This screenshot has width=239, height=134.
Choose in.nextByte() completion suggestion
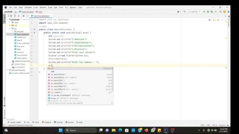coord(80,74)
